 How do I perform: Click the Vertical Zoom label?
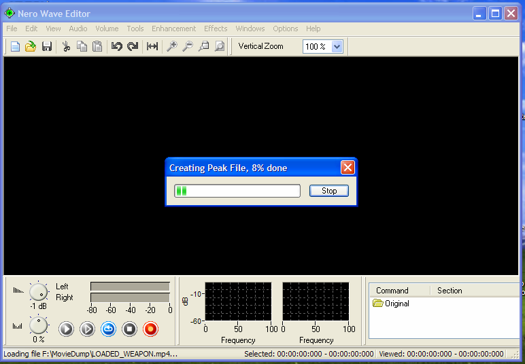tap(260, 46)
